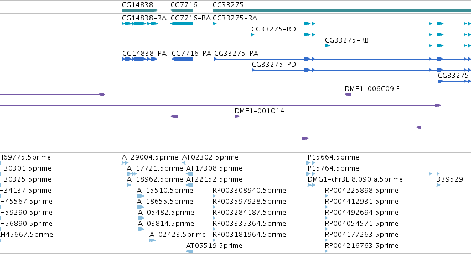Select the CG14838-RA transcript glyph
The width and height of the screenshot is (471, 254).
tap(139, 24)
